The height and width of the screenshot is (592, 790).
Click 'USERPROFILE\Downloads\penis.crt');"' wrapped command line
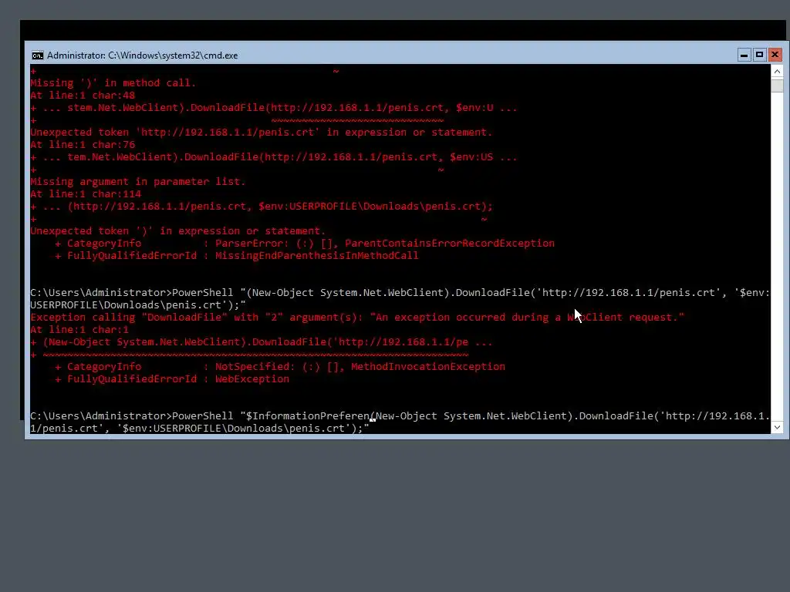138,305
